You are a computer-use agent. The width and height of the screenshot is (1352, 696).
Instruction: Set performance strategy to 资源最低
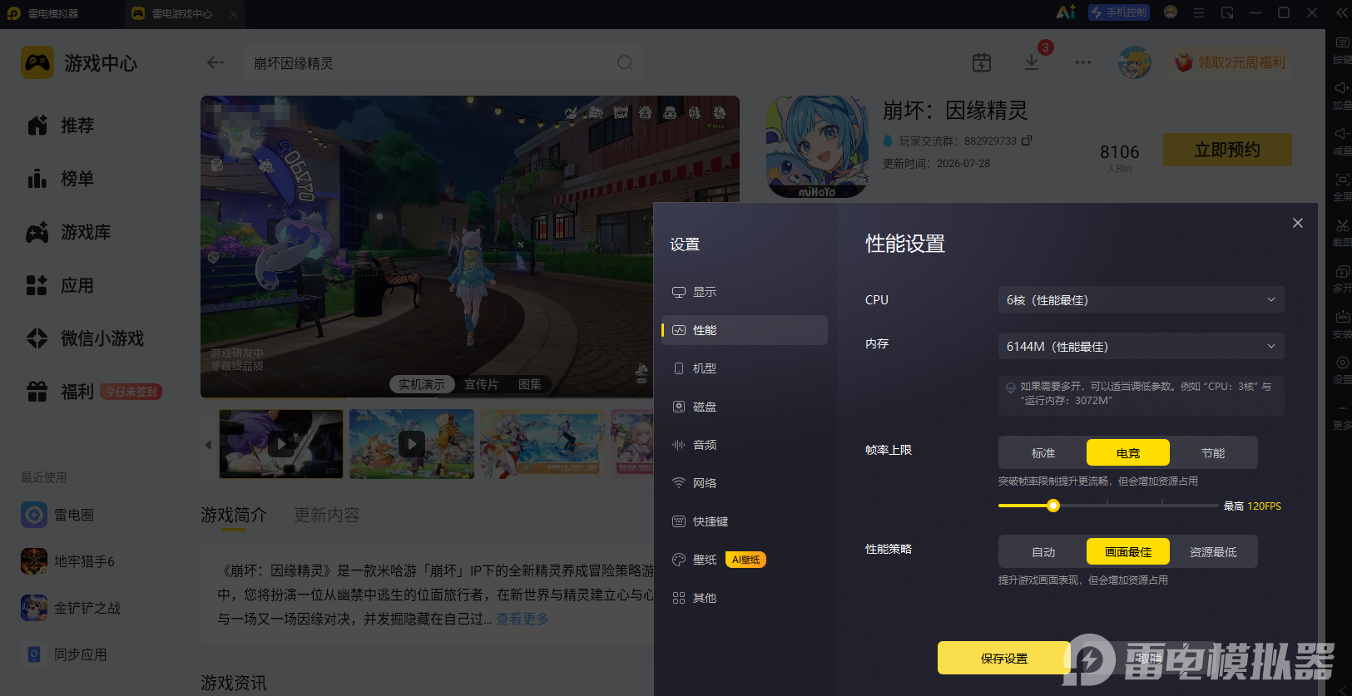pos(1213,551)
